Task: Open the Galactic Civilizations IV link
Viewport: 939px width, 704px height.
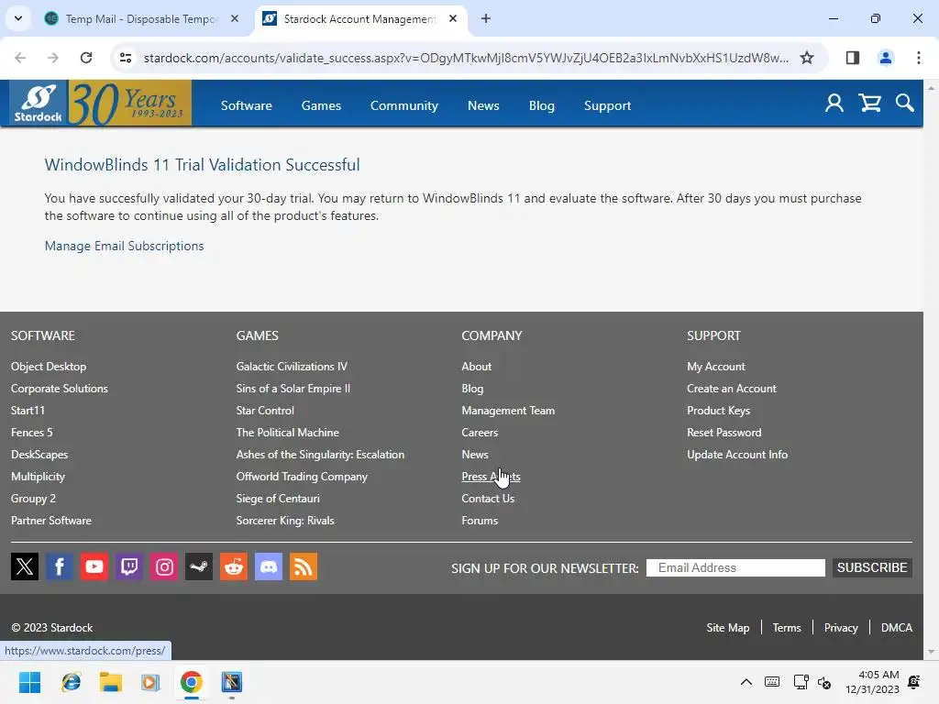Action: point(292,367)
